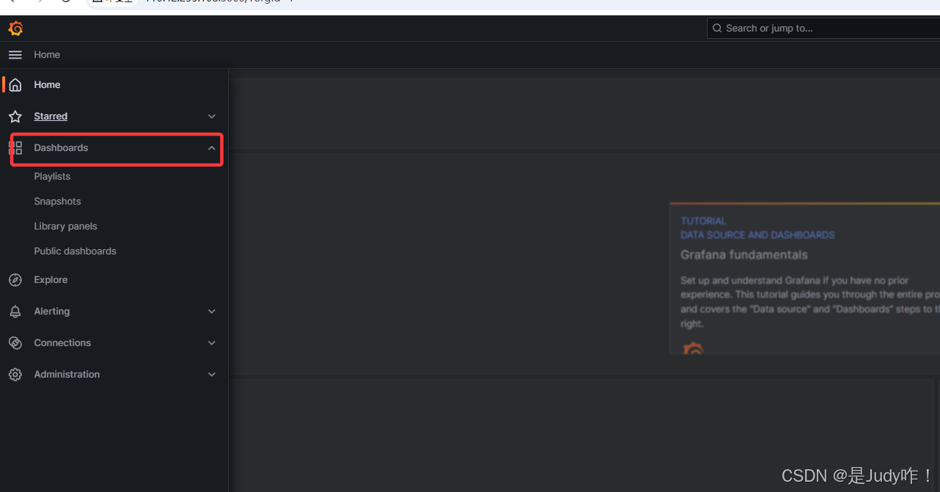
Task: Open the Administration menu item
Action: [x=67, y=375]
